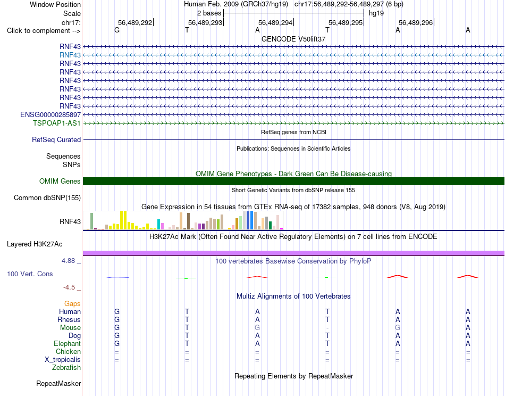Open 'Publications: Sequences in Scientific Articles' title

pyautogui.click(x=293, y=148)
